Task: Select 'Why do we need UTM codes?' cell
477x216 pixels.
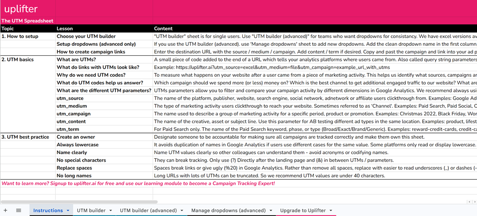Action: [x=104, y=75]
